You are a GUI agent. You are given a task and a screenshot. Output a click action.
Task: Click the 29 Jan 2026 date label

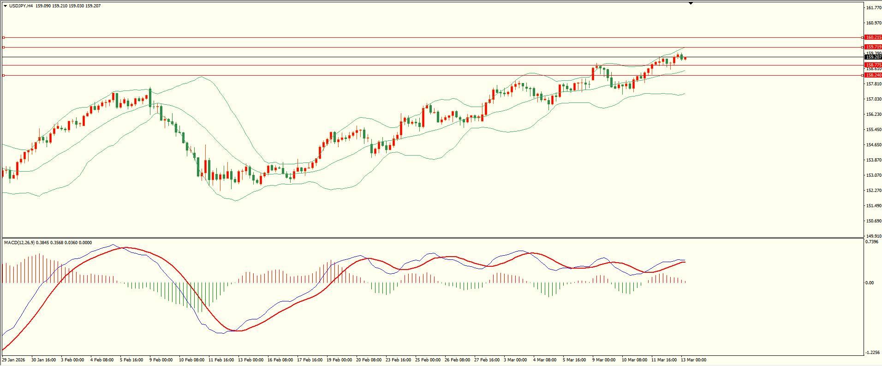(x=14, y=360)
